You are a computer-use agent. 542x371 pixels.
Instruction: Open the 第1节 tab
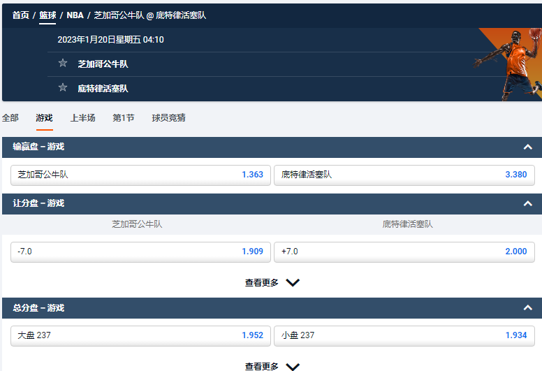coord(124,118)
